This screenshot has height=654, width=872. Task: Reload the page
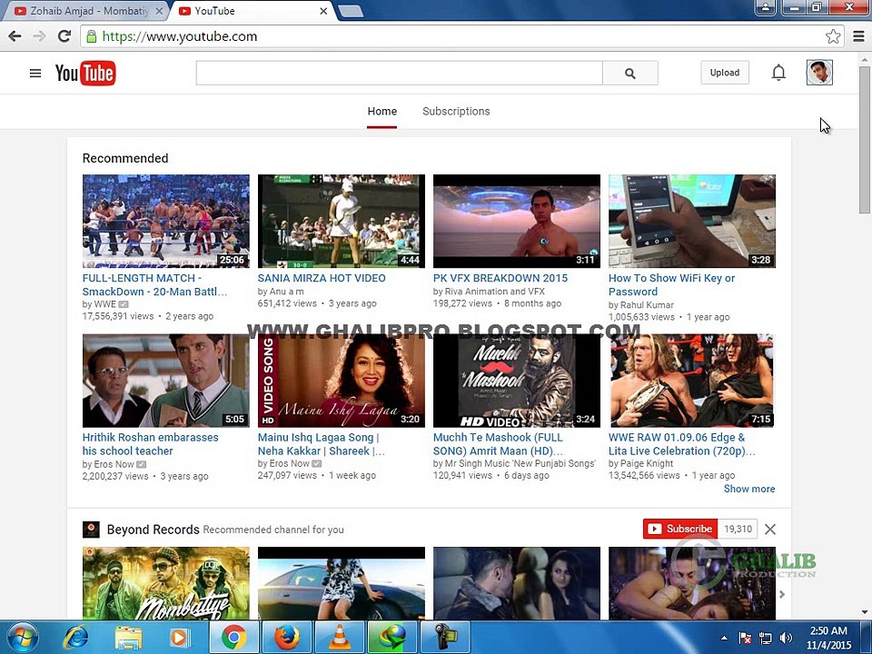(x=64, y=36)
